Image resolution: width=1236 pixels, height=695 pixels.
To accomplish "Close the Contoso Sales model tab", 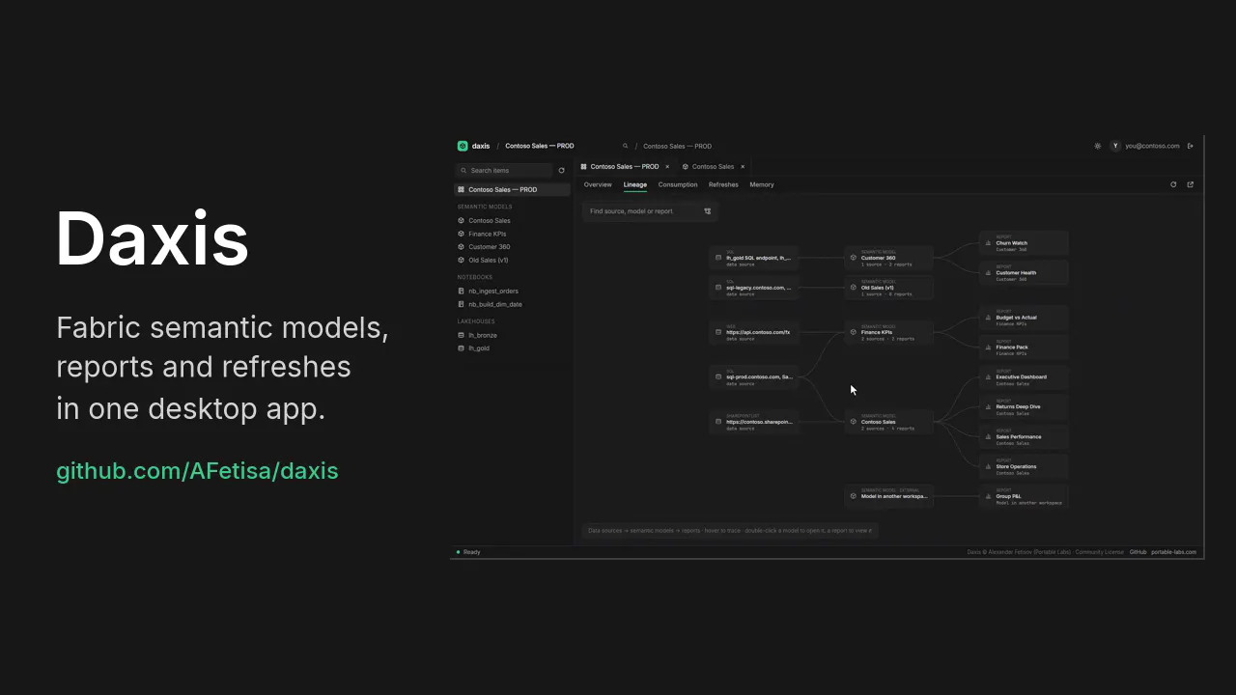I will (x=743, y=167).
